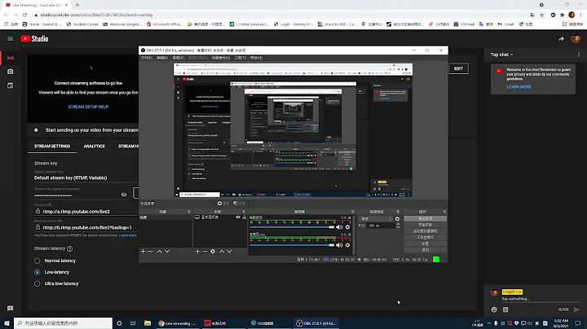
Task: Open Desktop Audio settings gear in mixer
Action: (x=347, y=227)
